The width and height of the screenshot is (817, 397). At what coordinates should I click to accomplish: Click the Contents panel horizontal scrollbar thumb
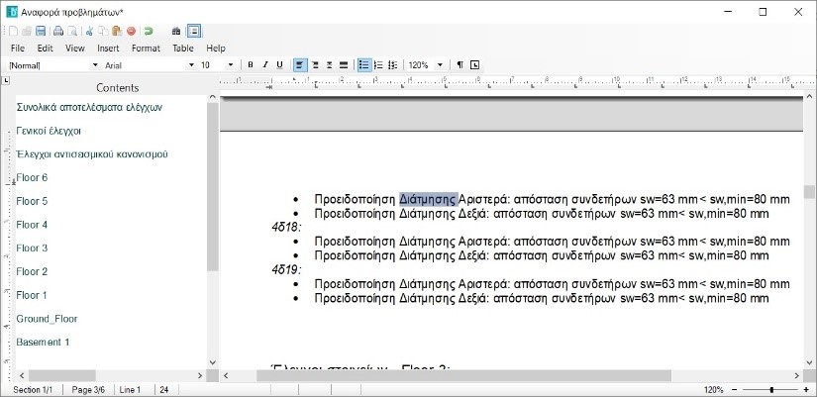[62, 375]
